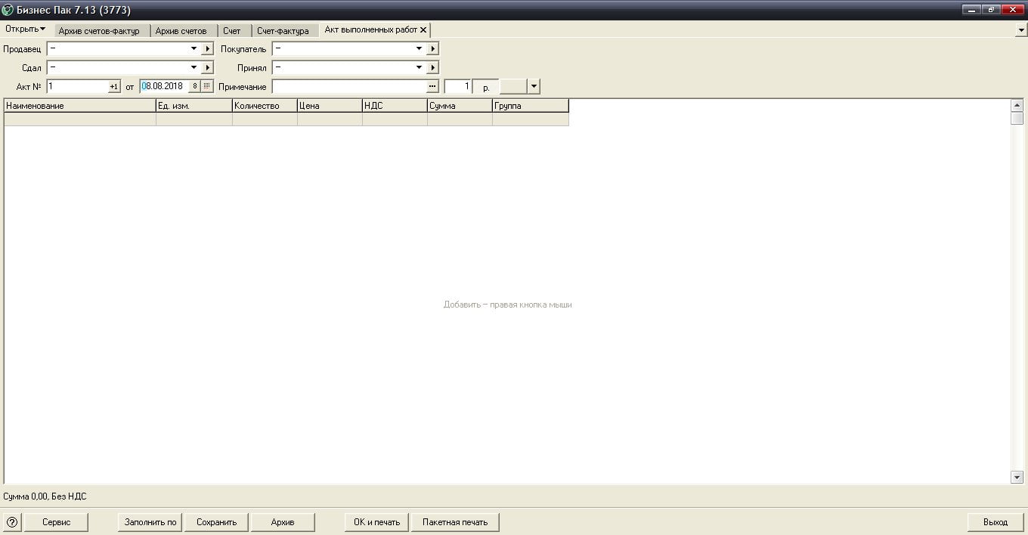Viewport: 1028px width, 535px height.
Task: Open the calendar picker next to the date
Action: point(207,87)
